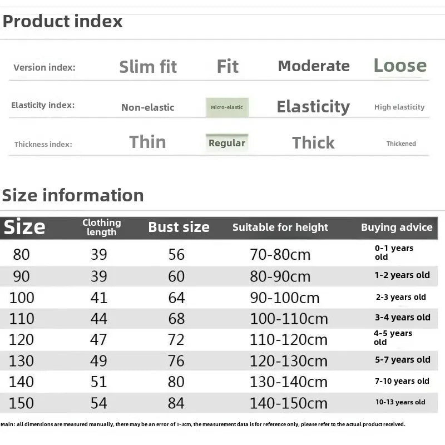Pick the High elasticity option

(399, 107)
